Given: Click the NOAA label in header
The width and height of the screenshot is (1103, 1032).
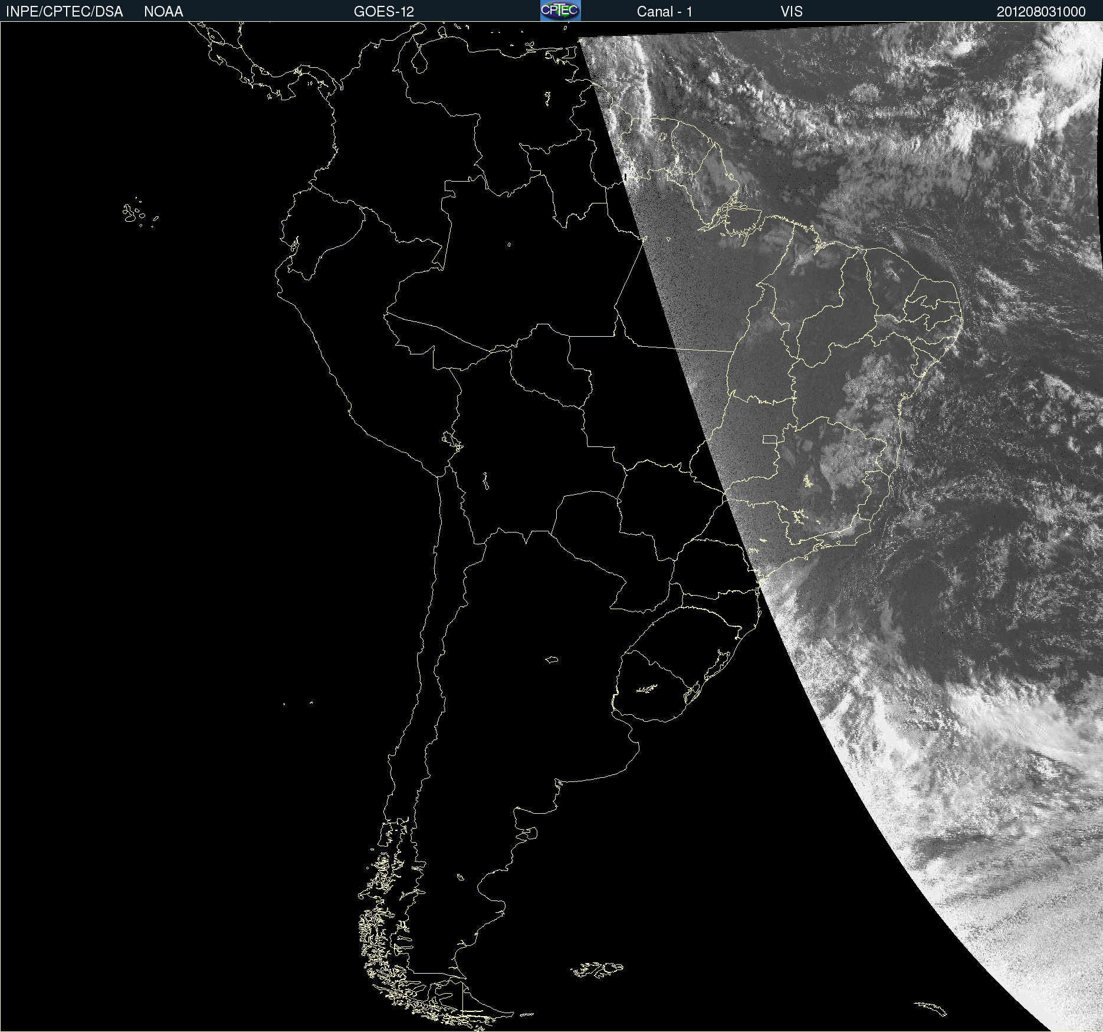Looking at the screenshot, I should pyautogui.click(x=163, y=12).
